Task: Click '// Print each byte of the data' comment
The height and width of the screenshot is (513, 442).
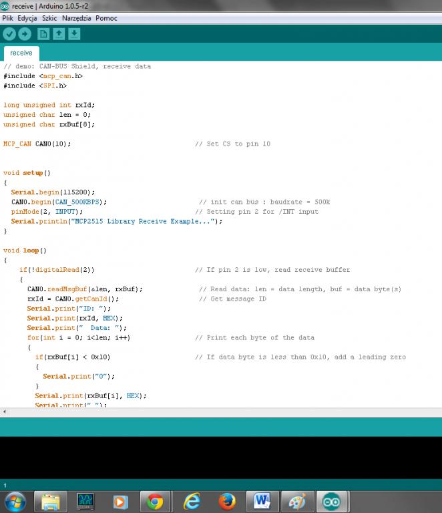Action: click(x=254, y=337)
